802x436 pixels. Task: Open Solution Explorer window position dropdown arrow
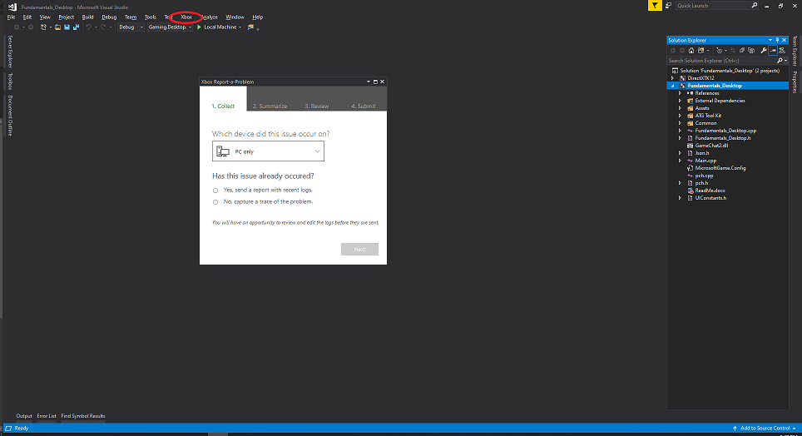click(x=770, y=40)
